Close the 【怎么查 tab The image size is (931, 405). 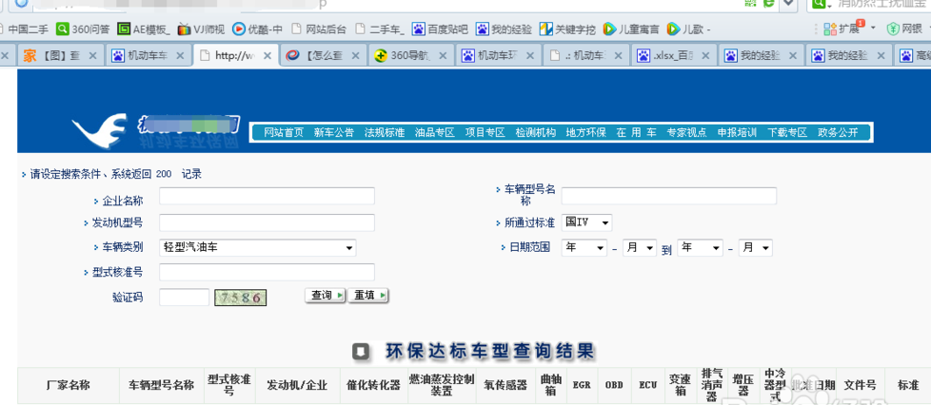355,56
